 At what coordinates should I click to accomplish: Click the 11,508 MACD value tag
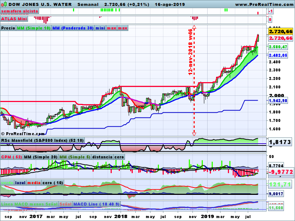[276, 208]
